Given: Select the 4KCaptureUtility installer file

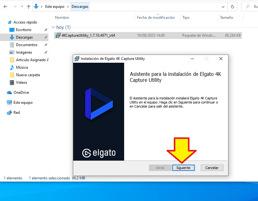Looking at the screenshot, I should [88, 35].
